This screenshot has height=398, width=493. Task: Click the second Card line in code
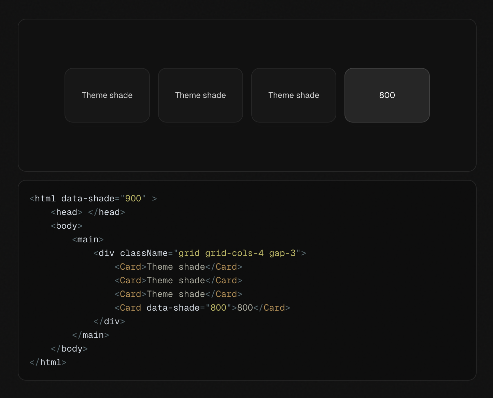[x=178, y=281]
